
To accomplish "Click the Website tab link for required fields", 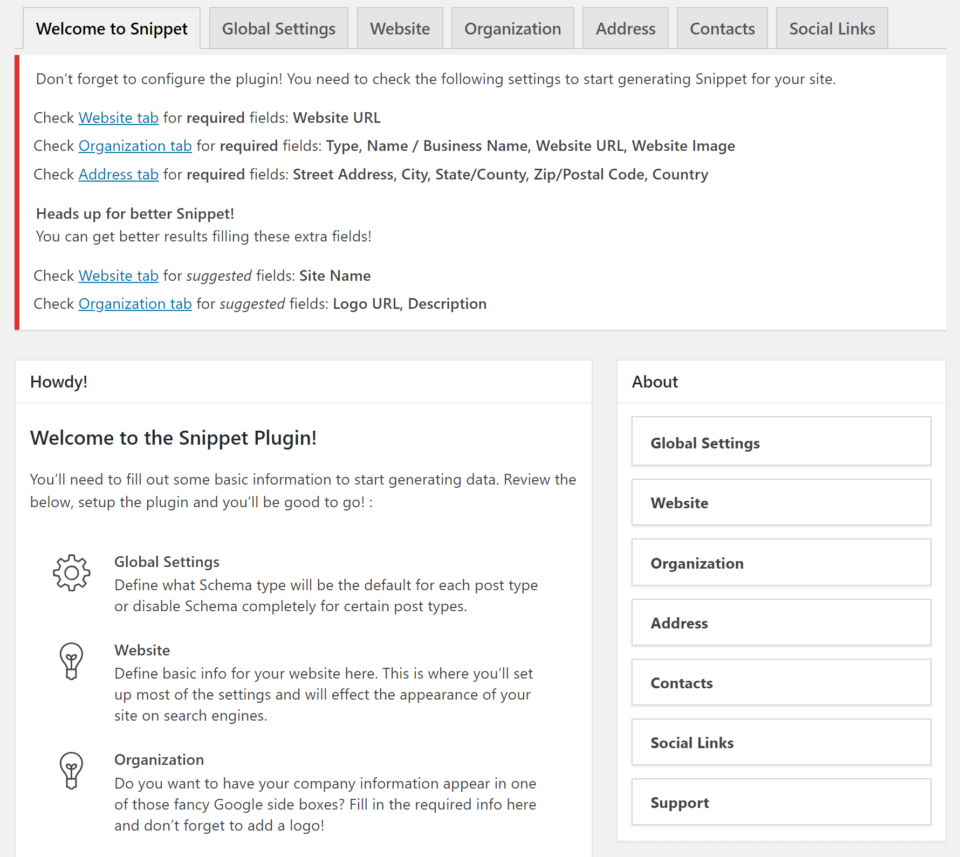I will 119,118.
